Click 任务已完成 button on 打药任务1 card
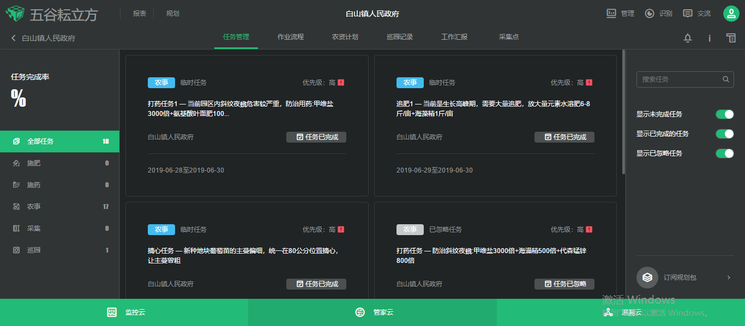The width and height of the screenshot is (745, 326). pyautogui.click(x=316, y=137)
